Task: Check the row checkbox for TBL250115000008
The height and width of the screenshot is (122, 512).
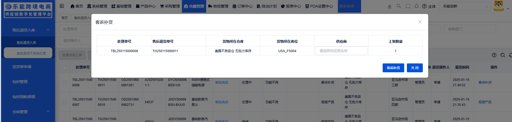Action: tap(65, 82)
